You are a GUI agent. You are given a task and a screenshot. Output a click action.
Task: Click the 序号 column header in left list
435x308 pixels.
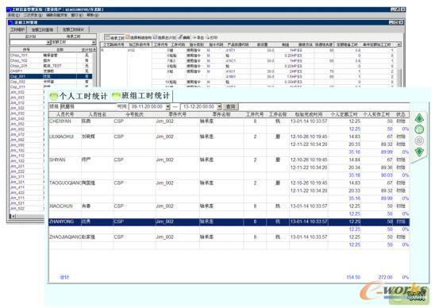coord(26,50)
